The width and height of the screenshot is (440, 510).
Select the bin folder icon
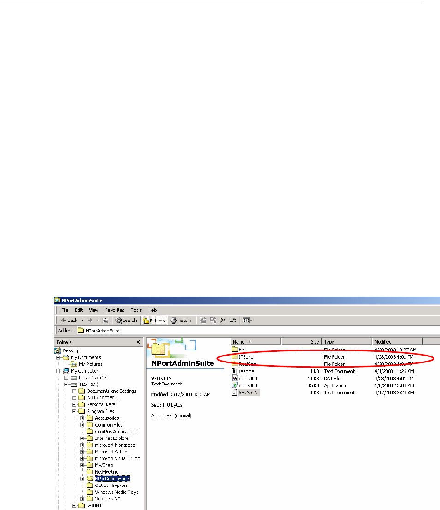[235, 350]
